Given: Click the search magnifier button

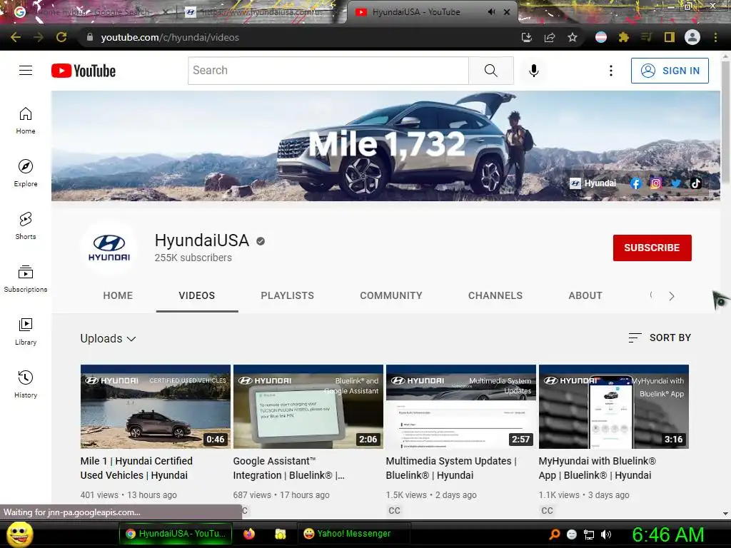Looking at the screenshot, I should [491, 71].
